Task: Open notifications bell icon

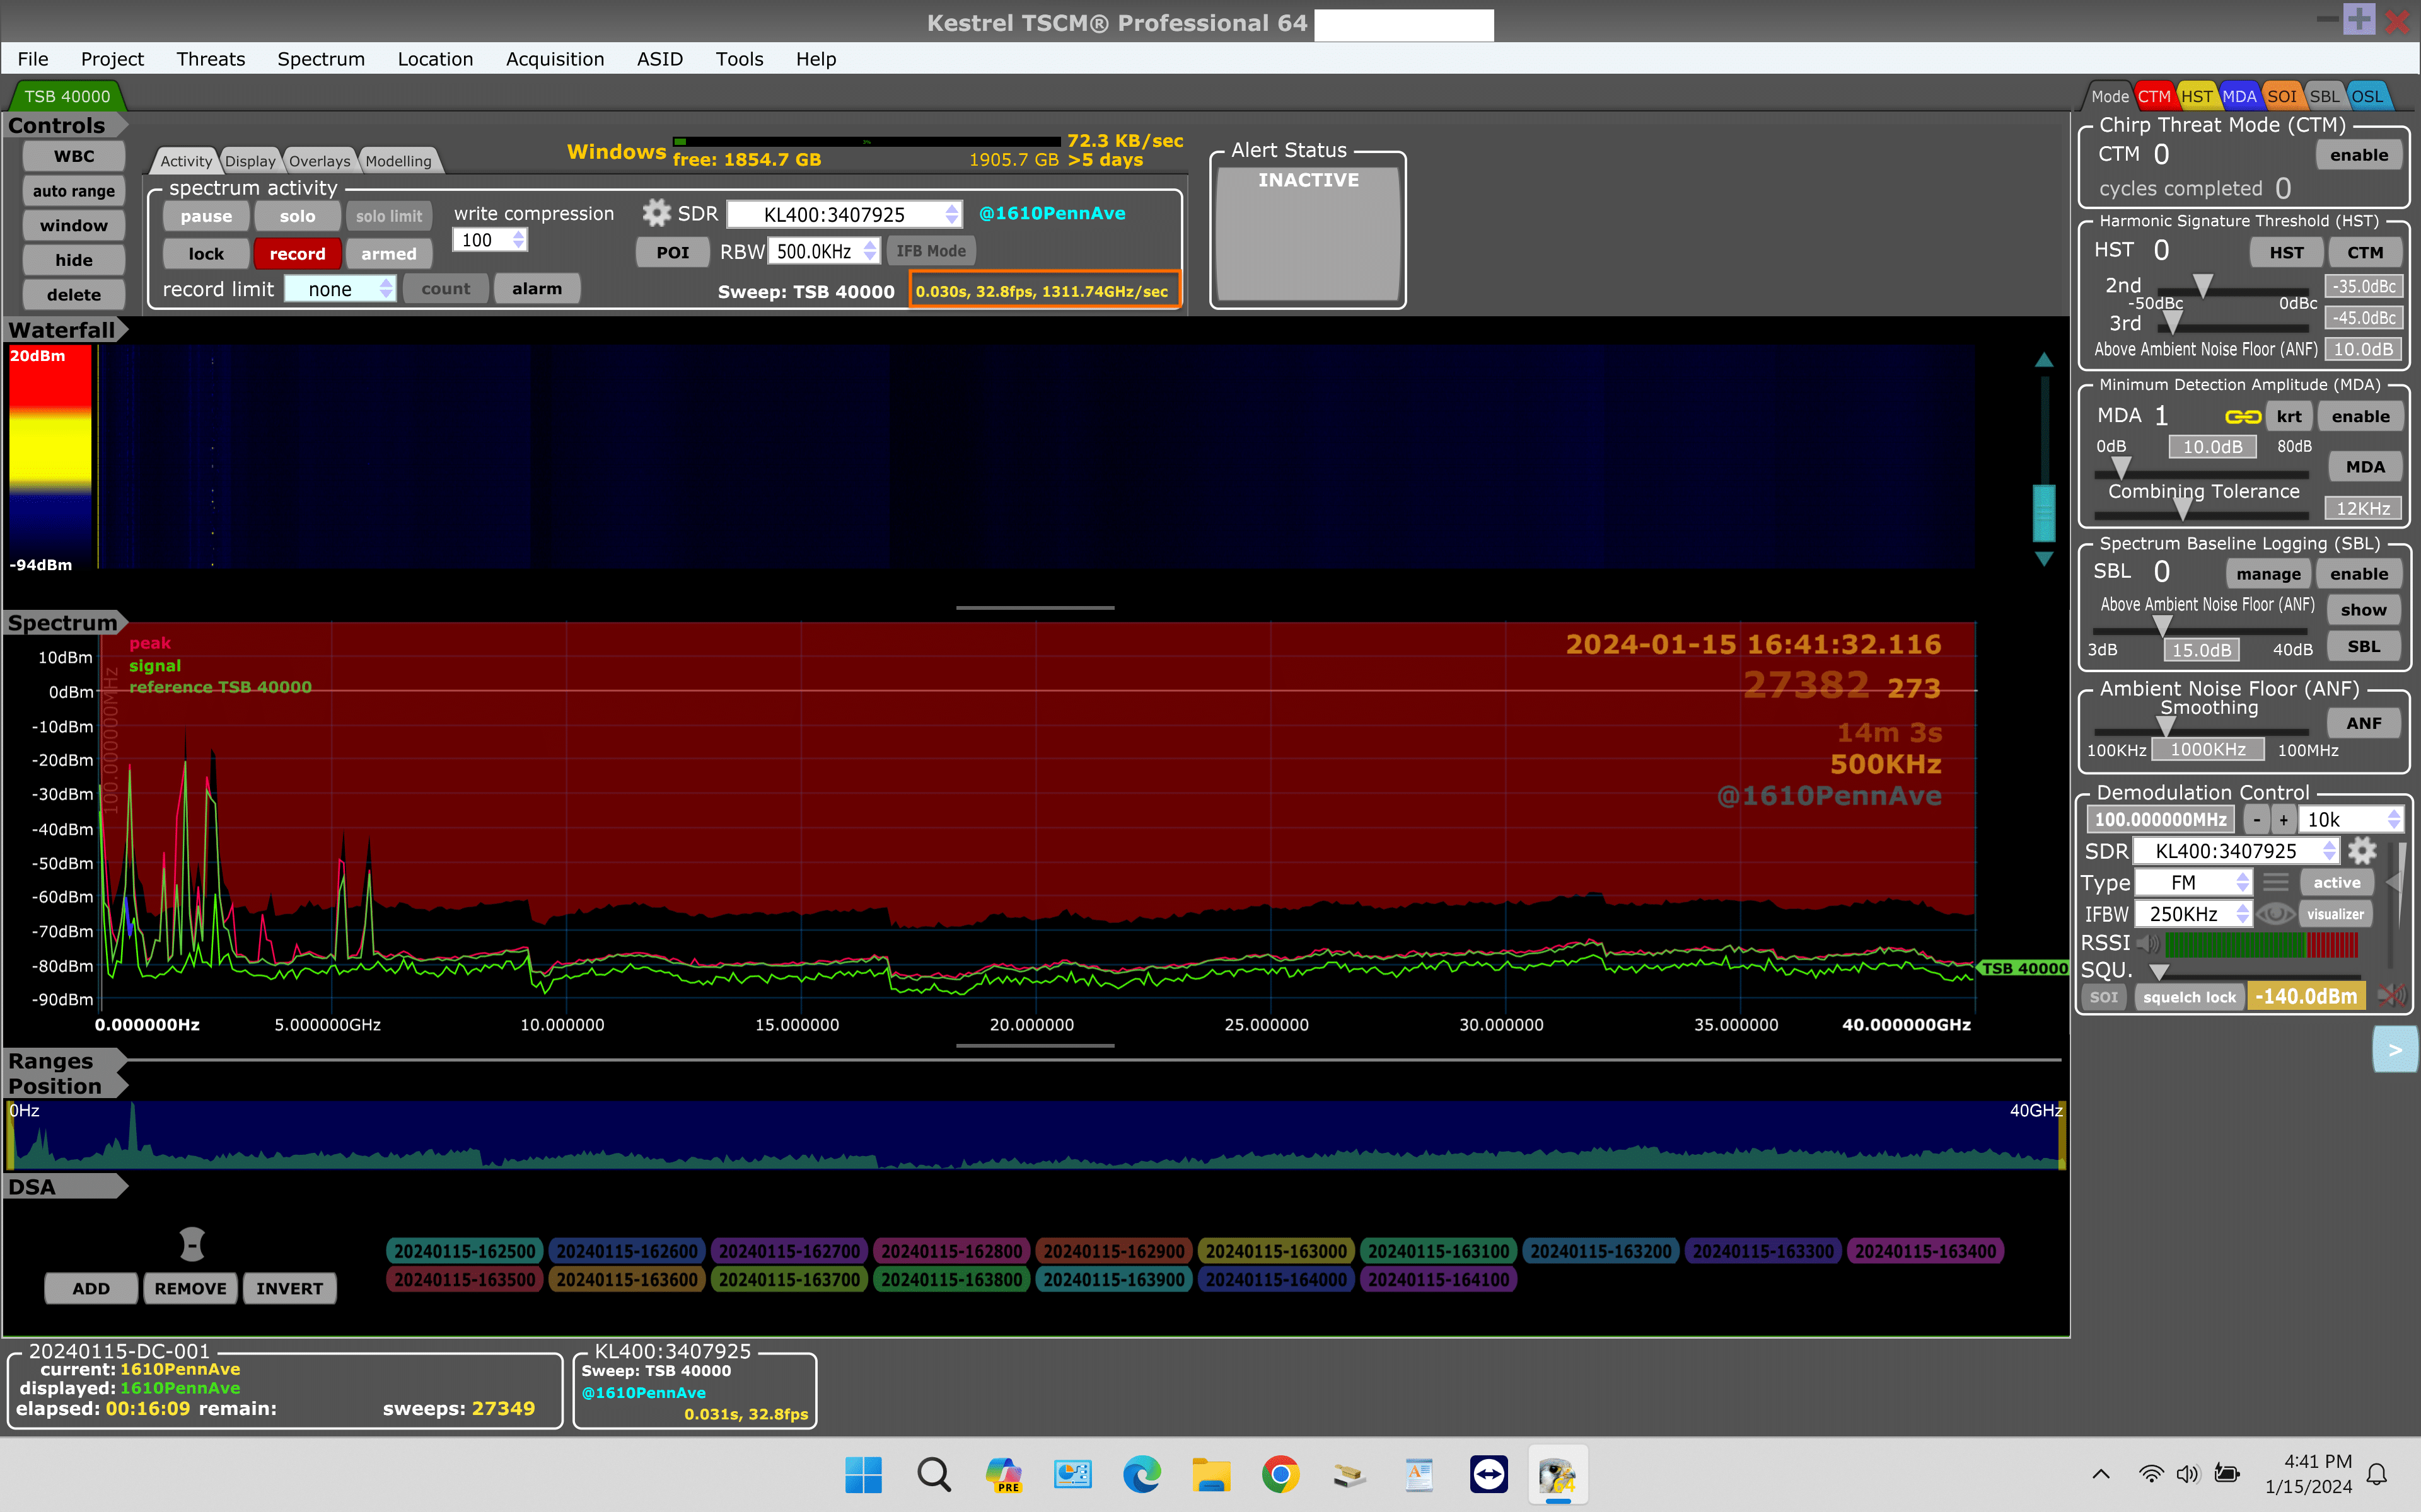Action: 2377,1474
